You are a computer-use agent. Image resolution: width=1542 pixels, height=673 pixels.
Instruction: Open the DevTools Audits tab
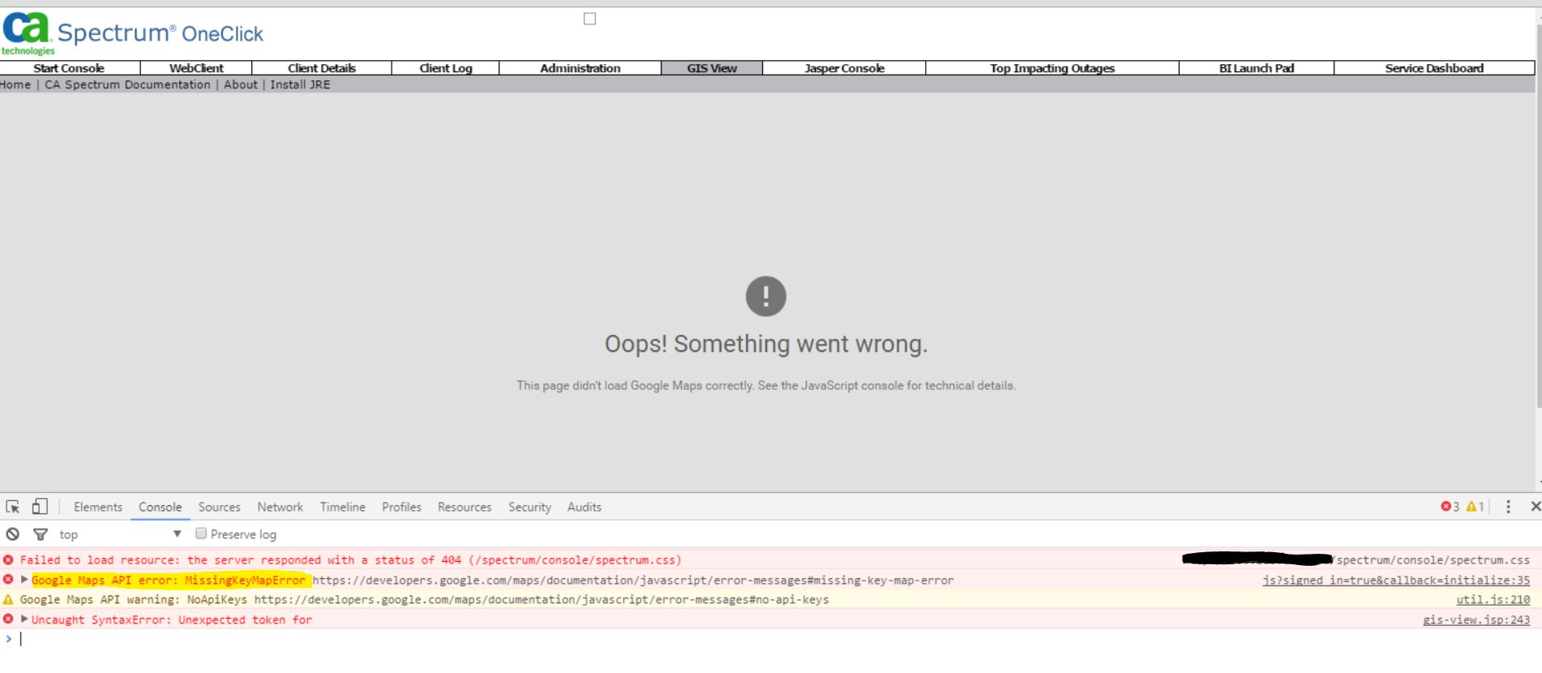[585, 507]
